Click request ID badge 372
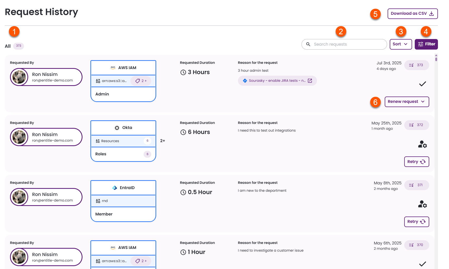This screenshot has height=269, width=449. 416,125
